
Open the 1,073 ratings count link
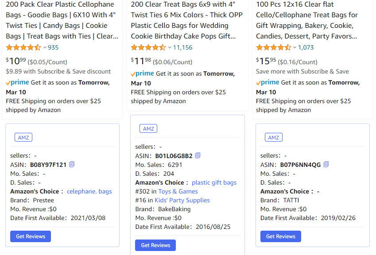pos(306,47)
